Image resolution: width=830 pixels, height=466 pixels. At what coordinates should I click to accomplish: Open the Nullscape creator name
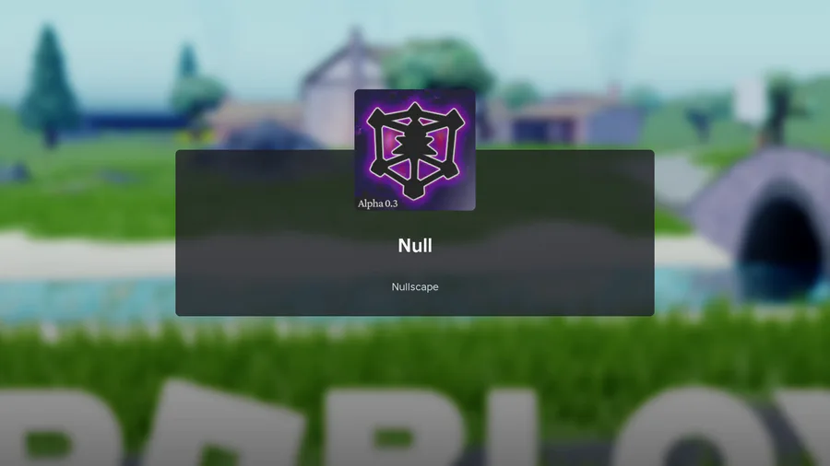tap(415, 287)
